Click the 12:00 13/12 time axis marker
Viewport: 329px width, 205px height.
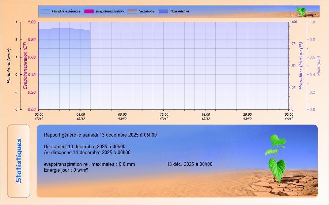(x=164, y=116)
